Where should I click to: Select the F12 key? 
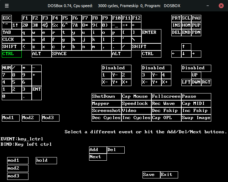click(x=136, y=18)
